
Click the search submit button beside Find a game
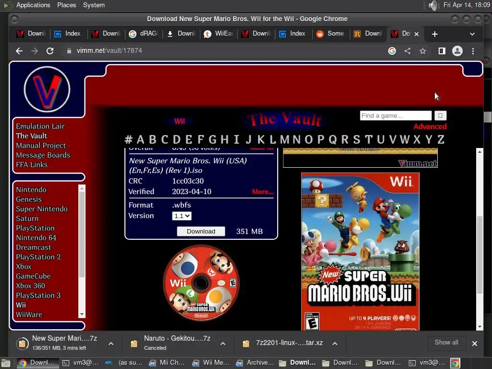click(440, 115)
